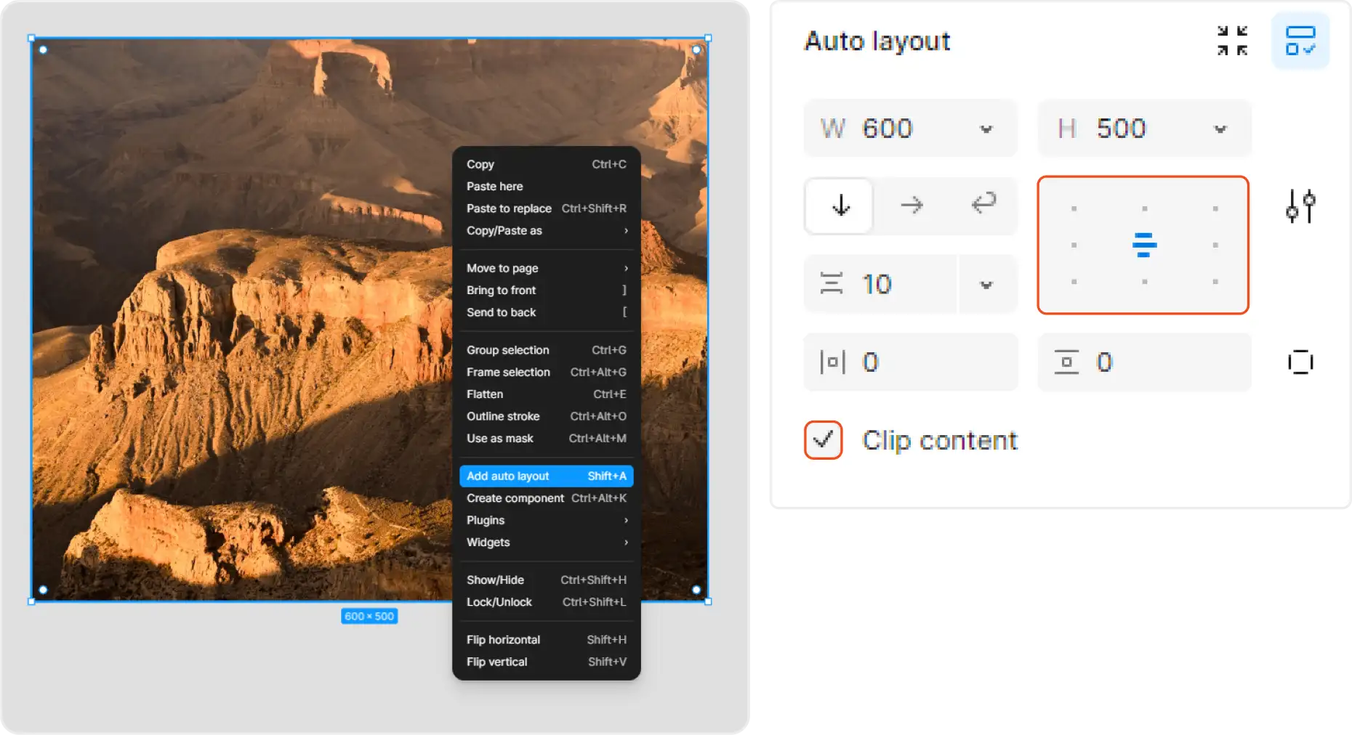Choose Paste here from context menu
1352x735 pixels.
tap(547, 187)
